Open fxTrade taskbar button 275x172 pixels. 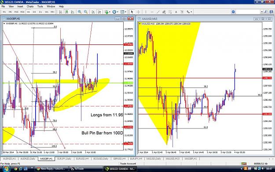86,169
